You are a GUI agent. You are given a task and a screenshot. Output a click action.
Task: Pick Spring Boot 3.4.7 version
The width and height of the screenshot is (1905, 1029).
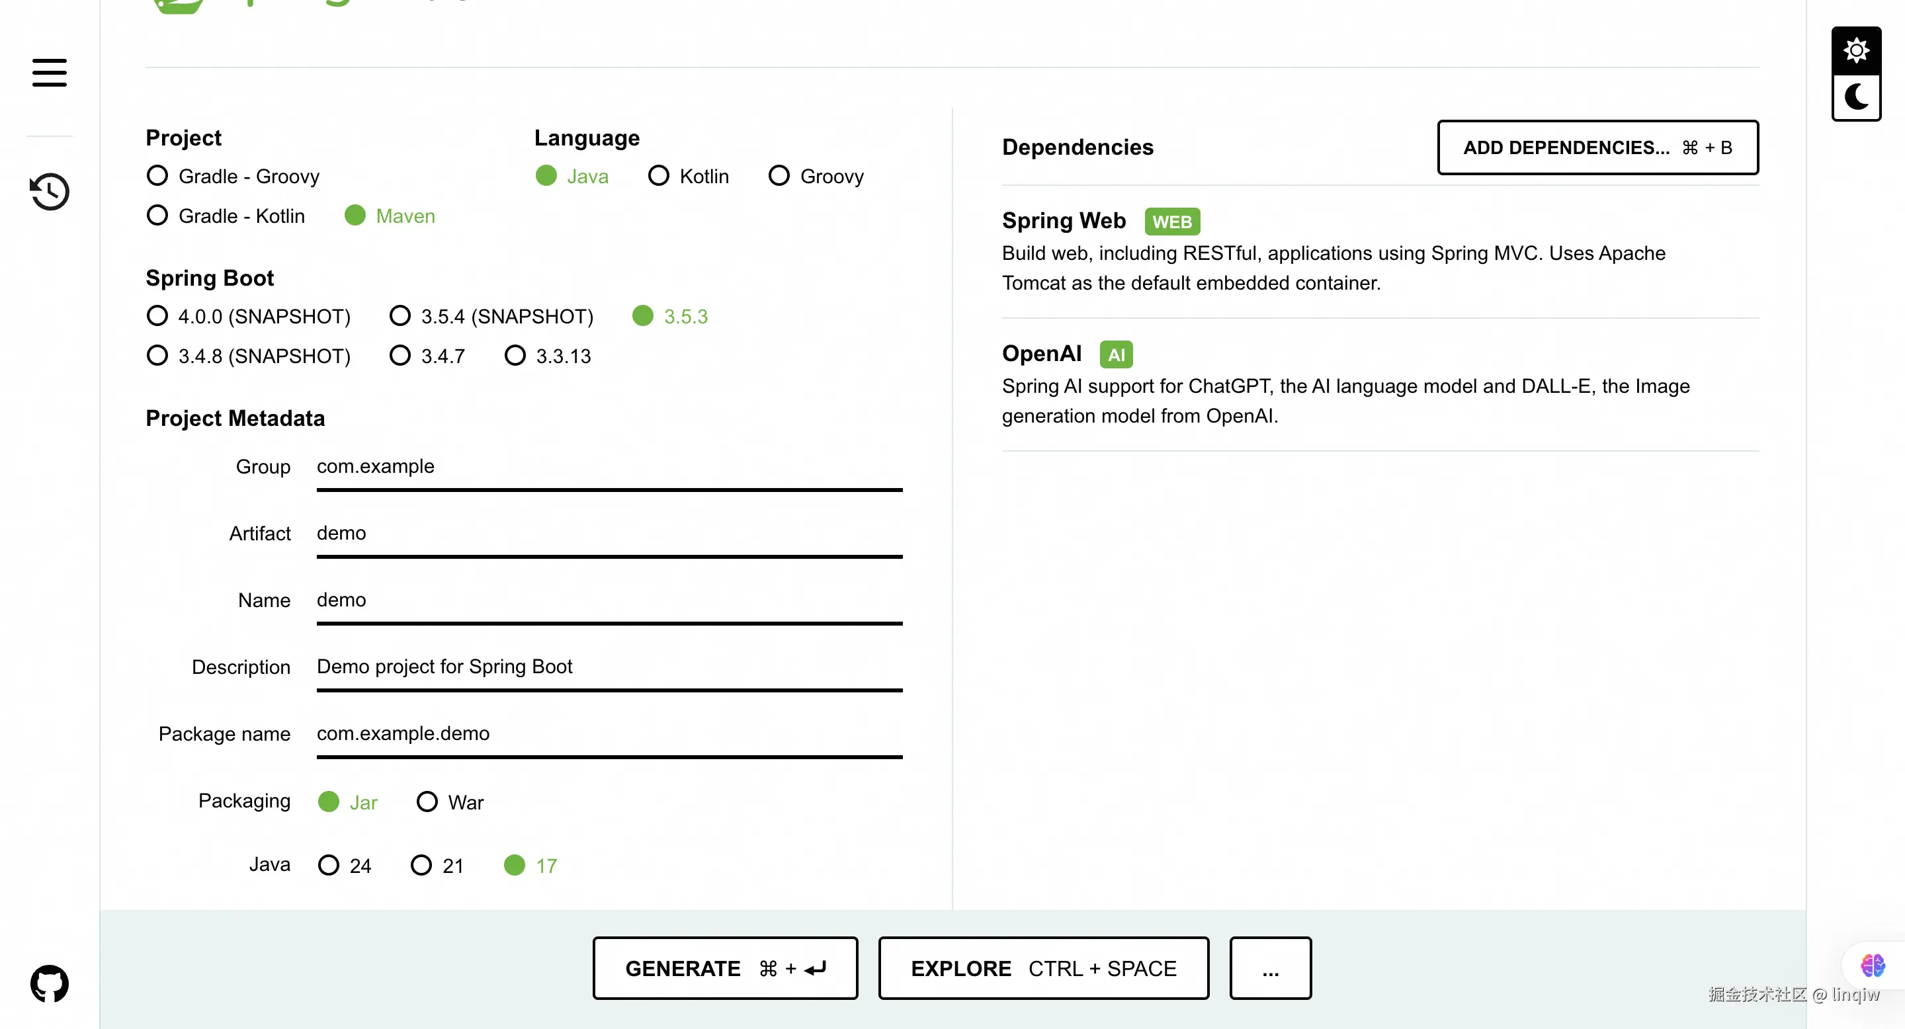point(400,356)
